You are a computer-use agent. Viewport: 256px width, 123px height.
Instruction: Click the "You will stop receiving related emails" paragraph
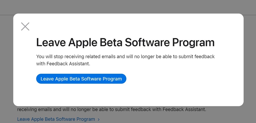pos(125,60)
